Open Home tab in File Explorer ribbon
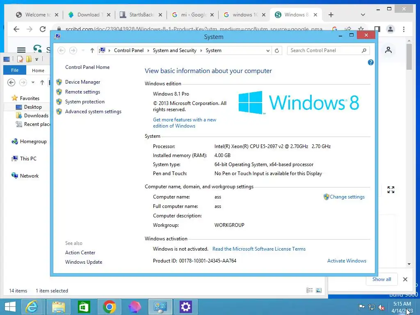Screen dimensions: 420x315 pos(38,71)
